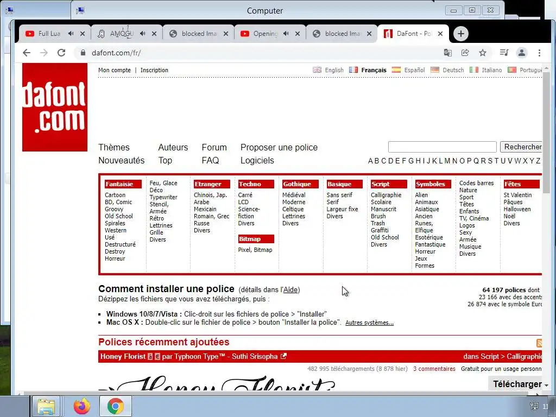
Task: Switch to the AMOGU tab
Action: [121, 34]
